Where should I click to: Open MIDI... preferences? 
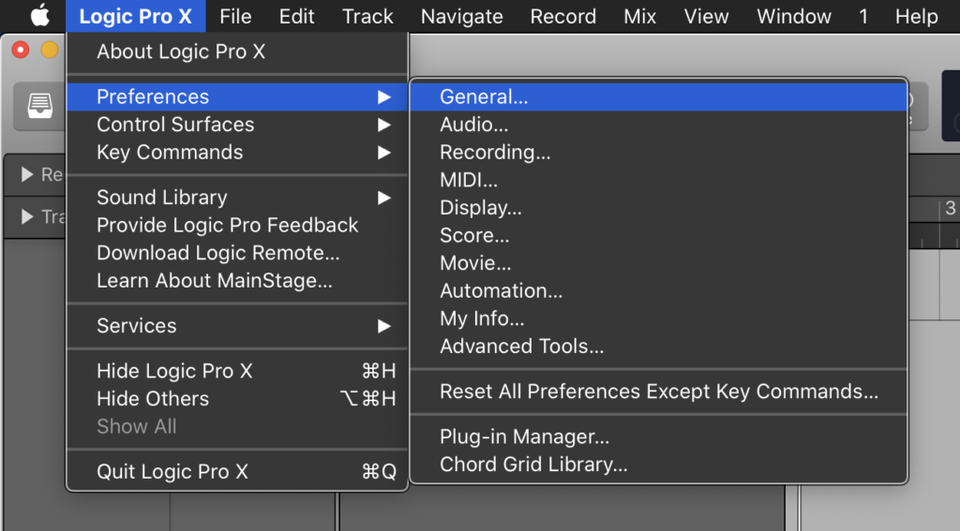pyautogui.click(x=659, y=180)
